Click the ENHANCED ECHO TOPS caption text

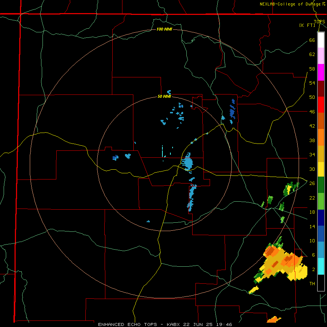coord(128,324)
